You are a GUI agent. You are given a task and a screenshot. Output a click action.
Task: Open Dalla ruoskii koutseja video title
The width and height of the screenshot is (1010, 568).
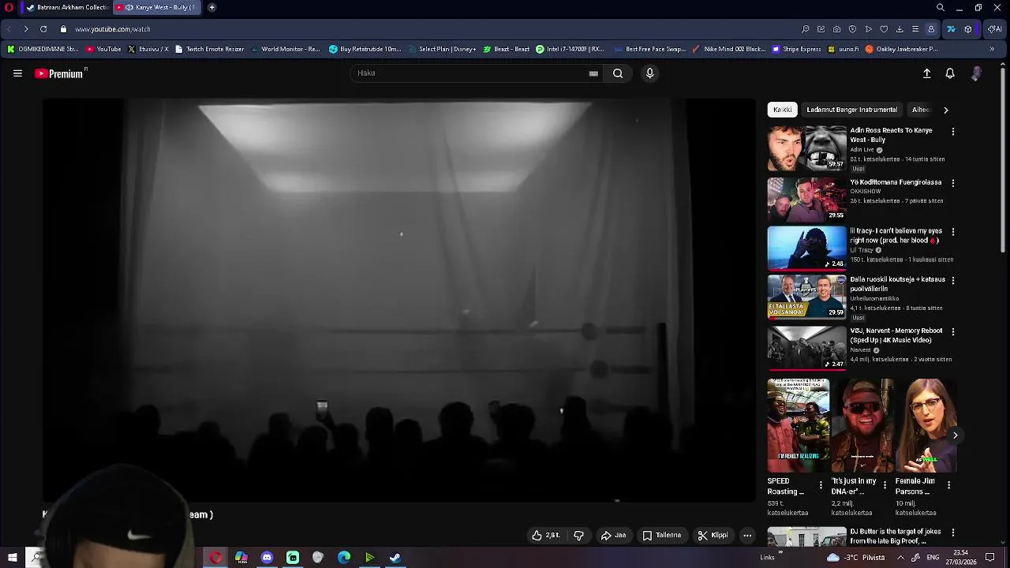pos(897,284)
